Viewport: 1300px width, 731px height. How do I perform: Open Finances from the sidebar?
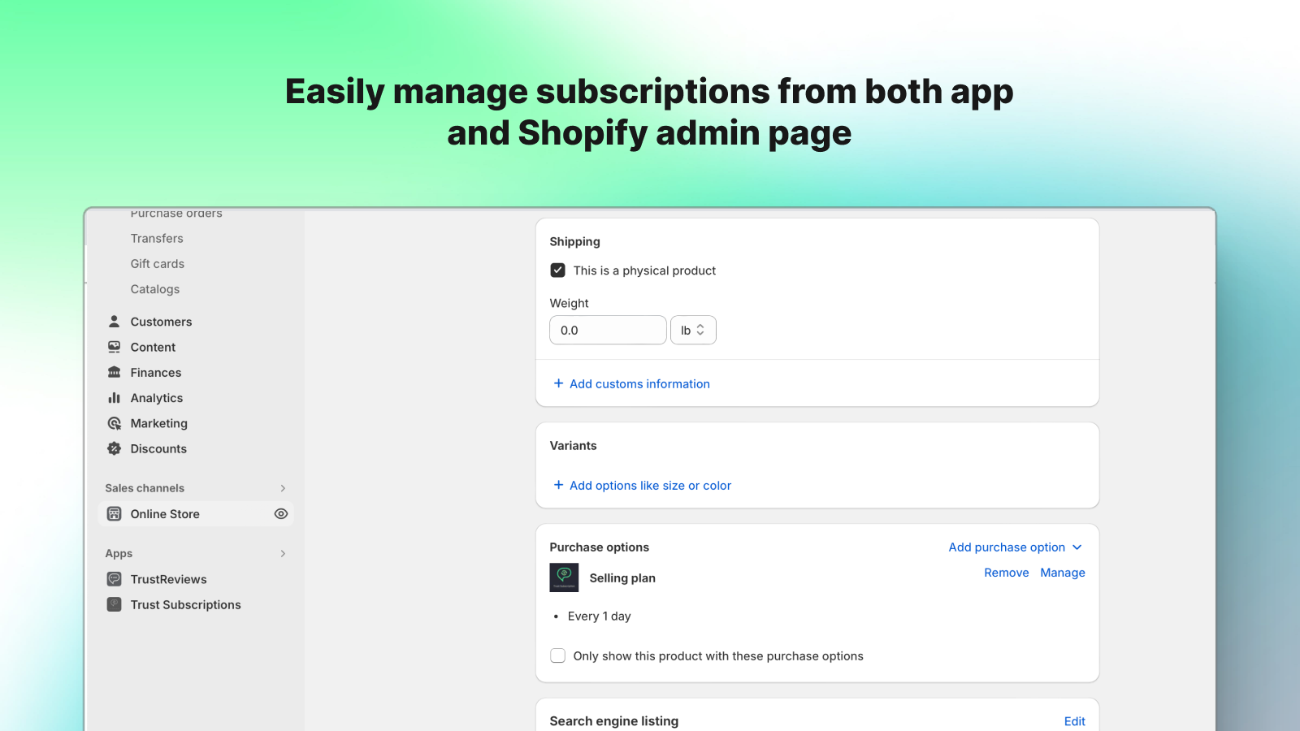click(114, 372)
